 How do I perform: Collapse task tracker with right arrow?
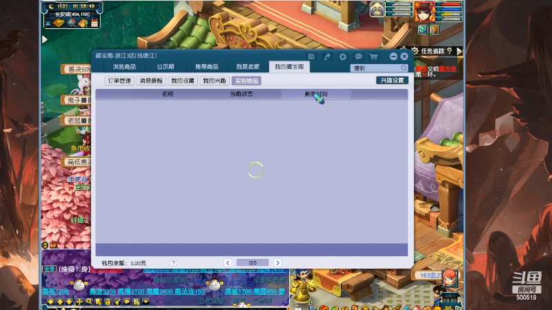460,51
